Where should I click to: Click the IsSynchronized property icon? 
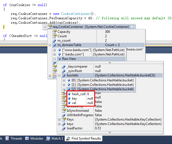click(64, 111)
